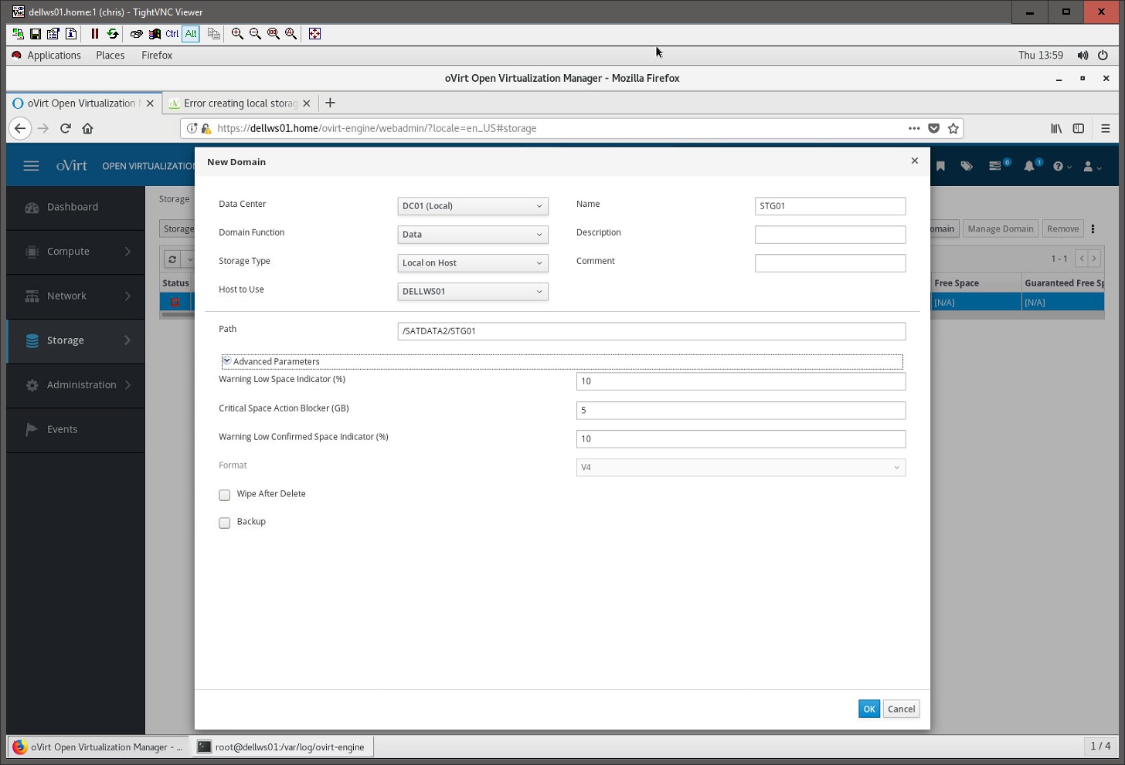
Task: Click the Path input field
Action: click(x=651, y=331)
